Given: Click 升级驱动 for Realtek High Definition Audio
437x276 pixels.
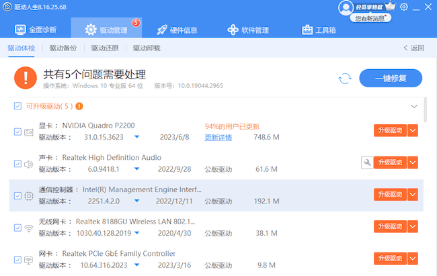Looking at the screenshot, I should pos(390,163).
